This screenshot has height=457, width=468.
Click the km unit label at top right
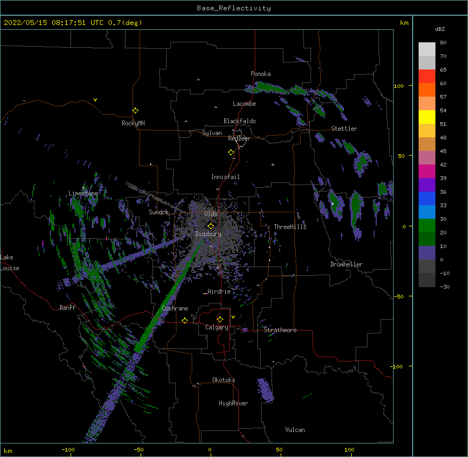coord(404,23)
